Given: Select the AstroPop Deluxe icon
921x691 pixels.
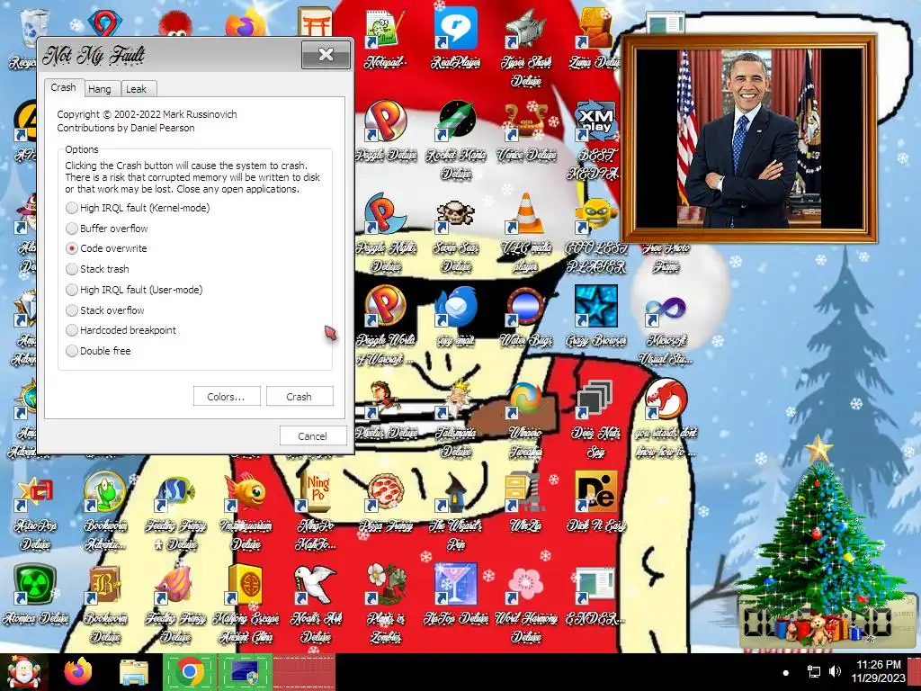Looking at the screenshot, I should (x=35, y=512).
